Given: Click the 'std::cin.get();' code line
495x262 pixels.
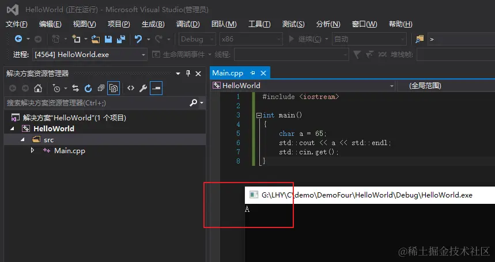Looking at the screenshot, I should [309, 152].
